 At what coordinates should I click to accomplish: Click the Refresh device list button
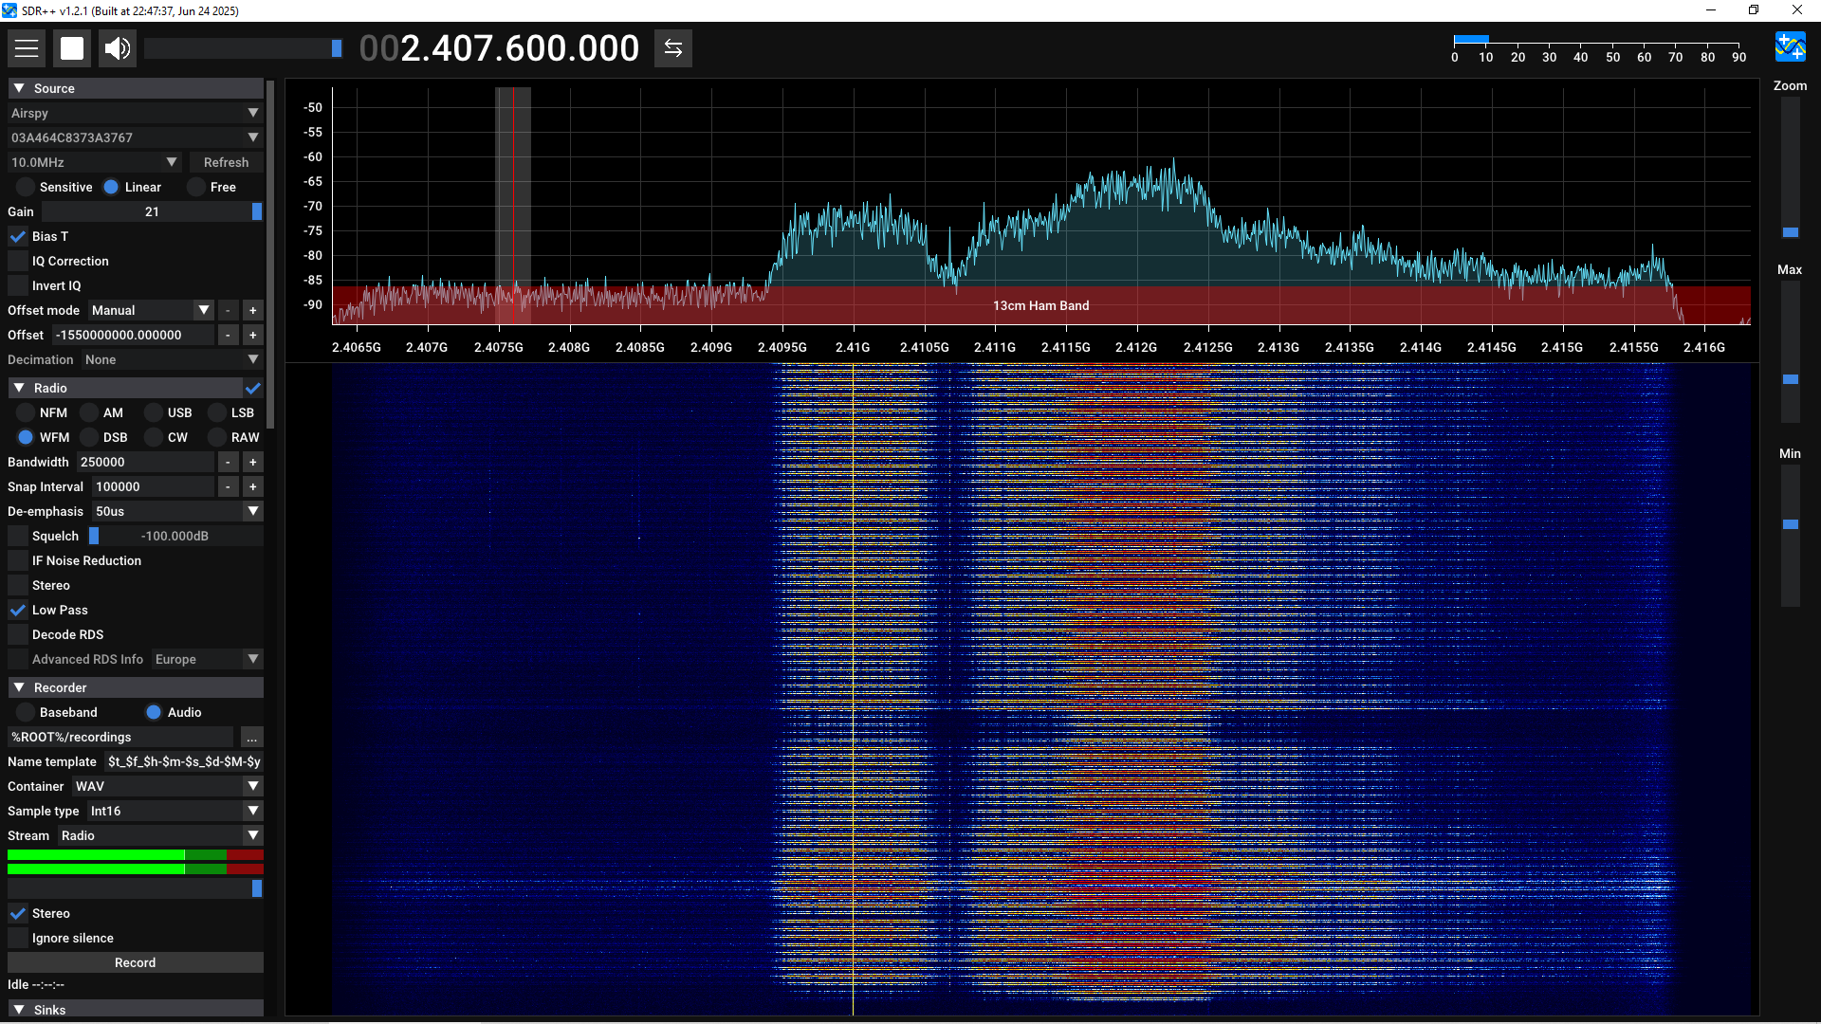226,162
